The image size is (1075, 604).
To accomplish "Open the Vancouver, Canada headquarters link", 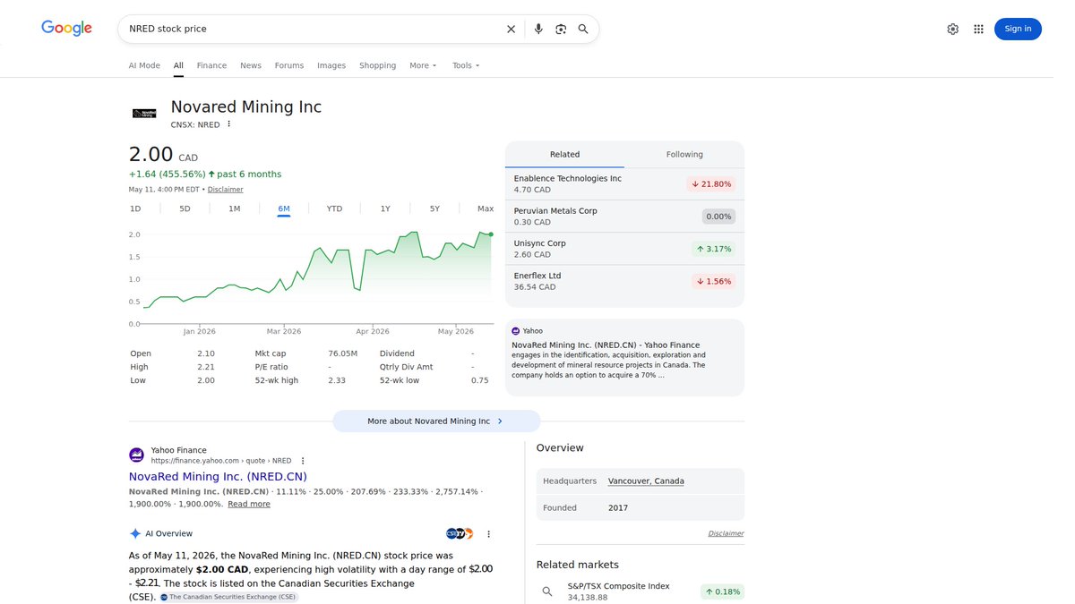I will pyautogui.click(x=646, y=481).
